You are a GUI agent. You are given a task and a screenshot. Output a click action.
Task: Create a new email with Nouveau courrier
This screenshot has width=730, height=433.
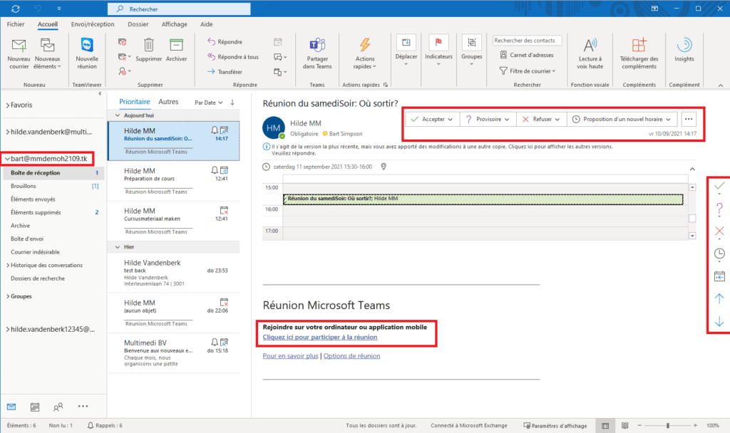19,54
